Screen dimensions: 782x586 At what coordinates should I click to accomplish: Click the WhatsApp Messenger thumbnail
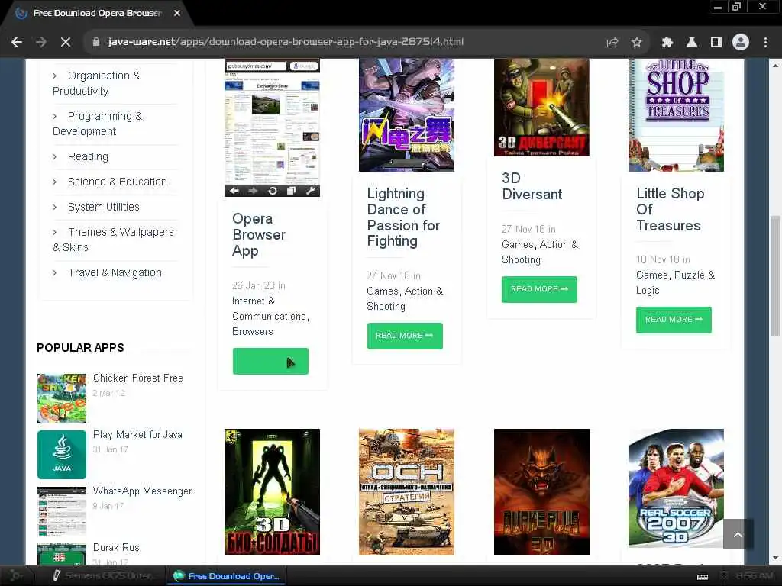[62, 510]
